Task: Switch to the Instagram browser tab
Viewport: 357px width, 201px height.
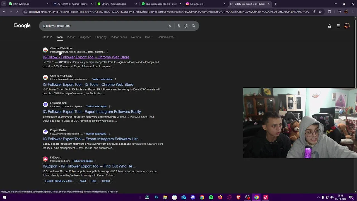Action: (205, 4)
